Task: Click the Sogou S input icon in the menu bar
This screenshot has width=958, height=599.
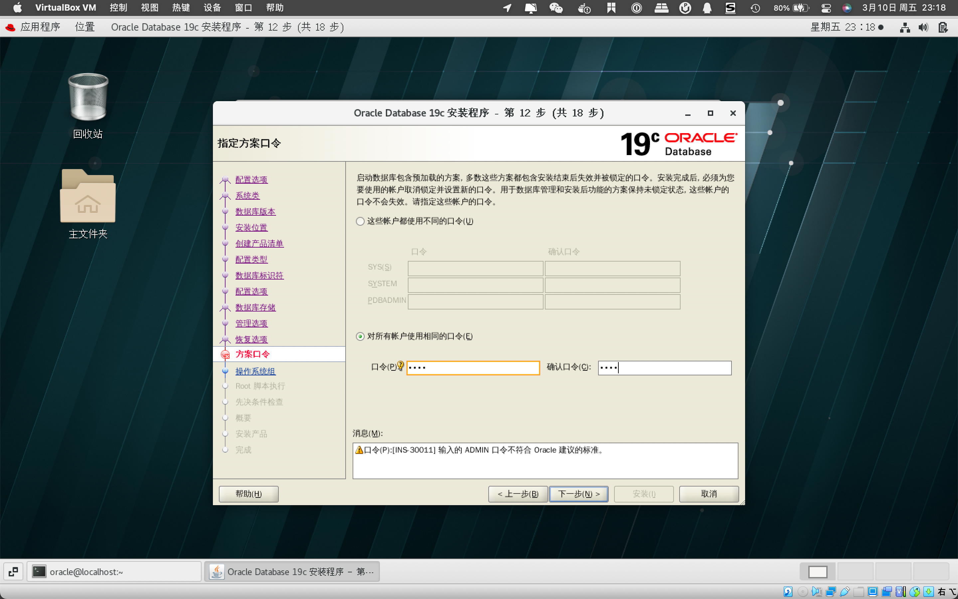Action: tap(730, 8)
